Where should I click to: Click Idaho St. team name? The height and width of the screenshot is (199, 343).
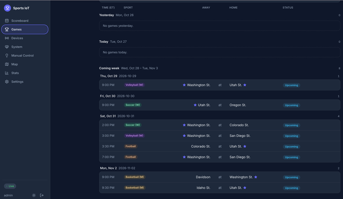(x=203, y=188)
